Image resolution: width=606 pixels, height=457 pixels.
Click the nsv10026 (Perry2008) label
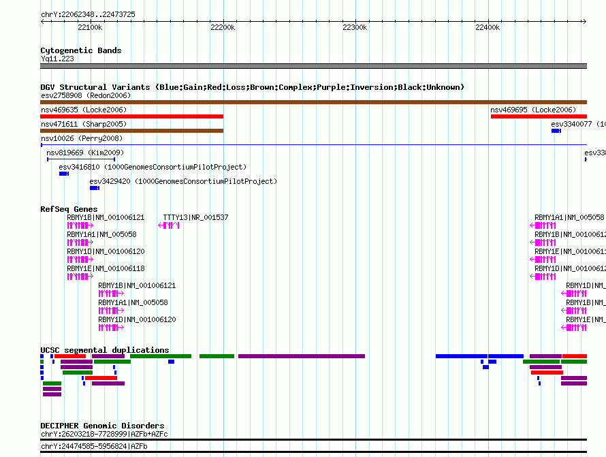(82, 138)
